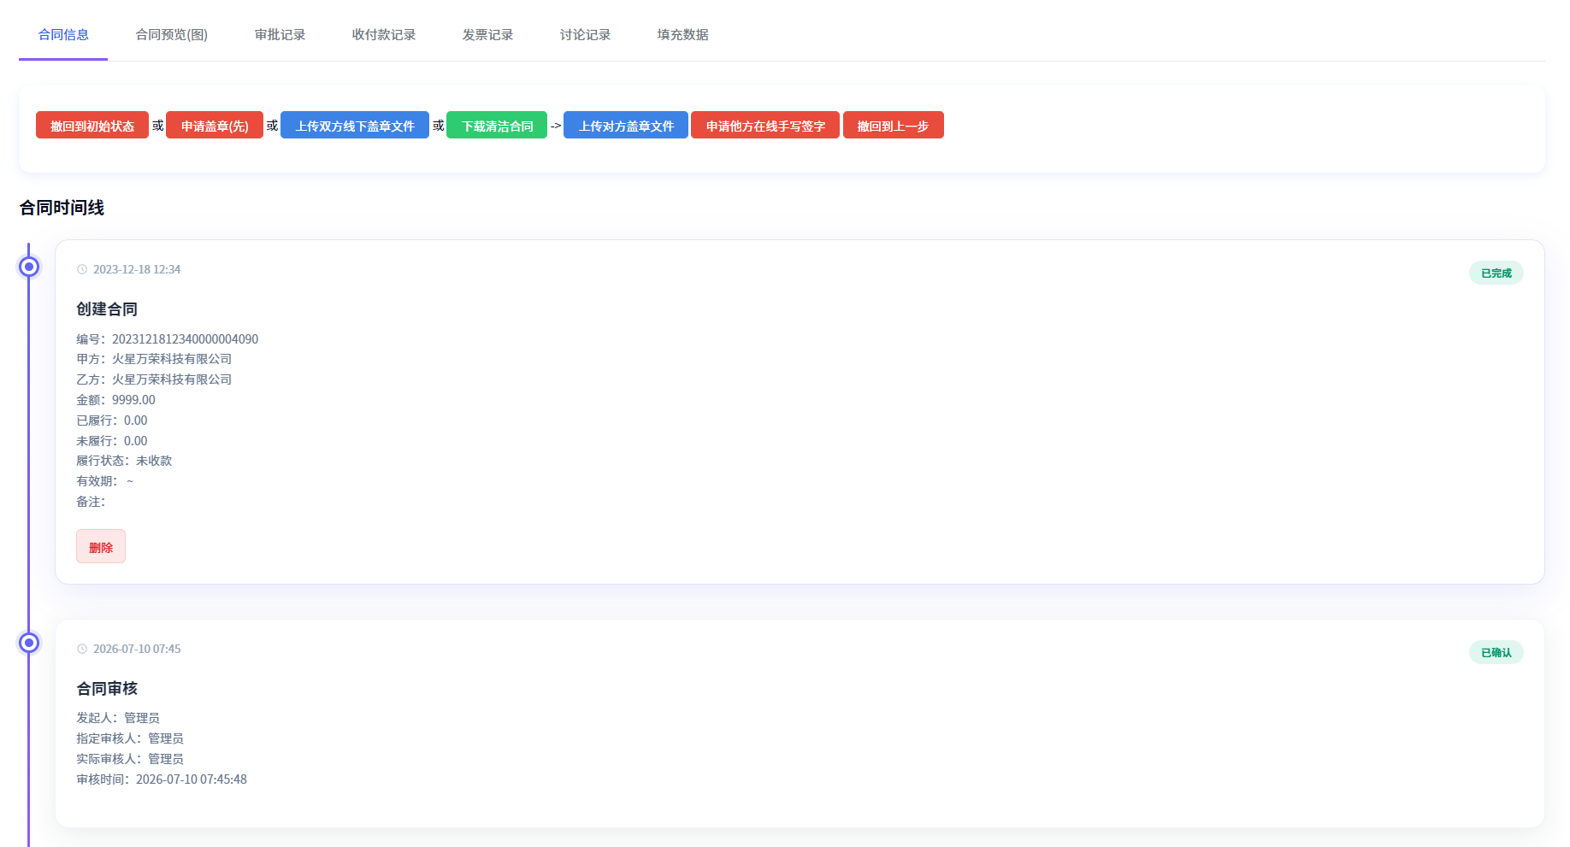Click the timeline marker for 创建合同
Viewport: 1570px width, 847px height.
click(29, 267)
